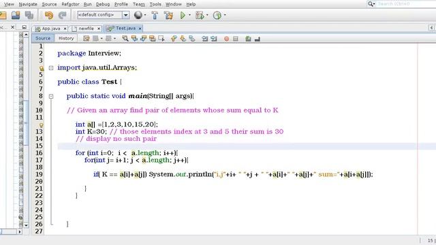Click the Debug Project icon
Image resolution: width=436 pixels, height=245 pixels.
pyautogui.click(x=200, y=15)
